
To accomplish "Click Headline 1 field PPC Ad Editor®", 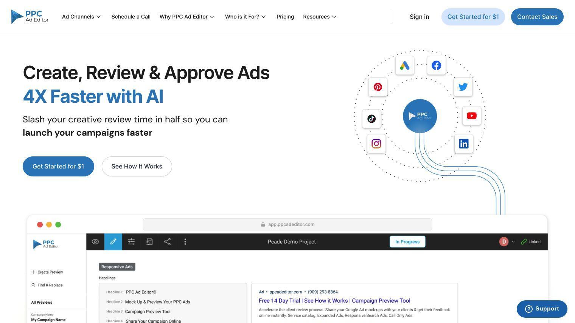I will pos(141,292).
